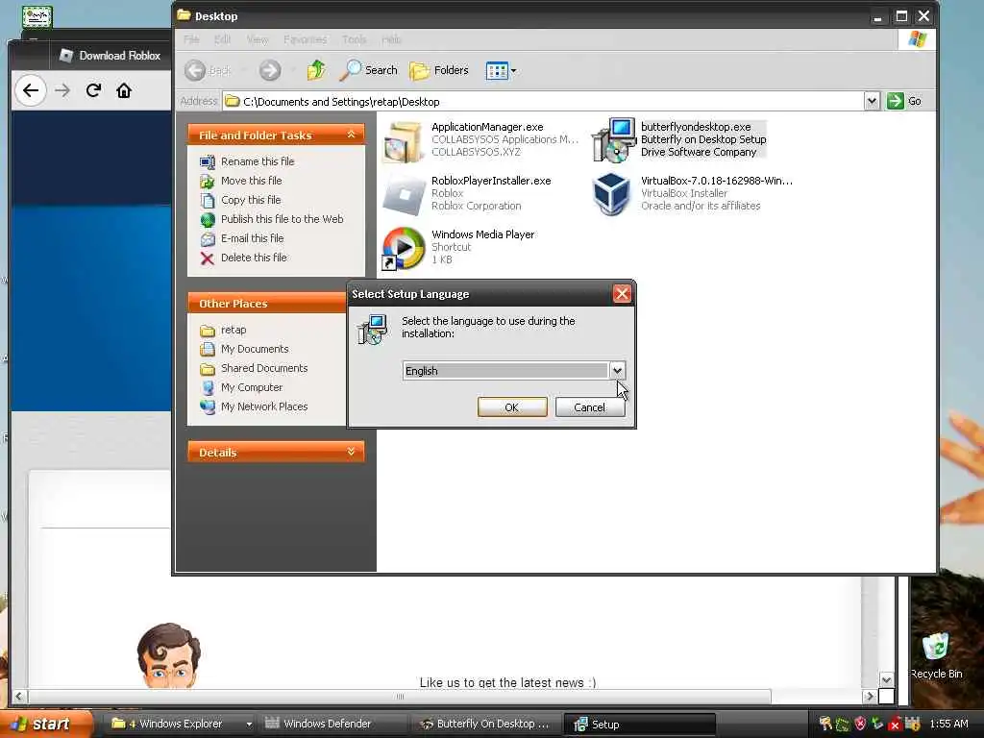Click the red X tray icon

tap(895, 725)
